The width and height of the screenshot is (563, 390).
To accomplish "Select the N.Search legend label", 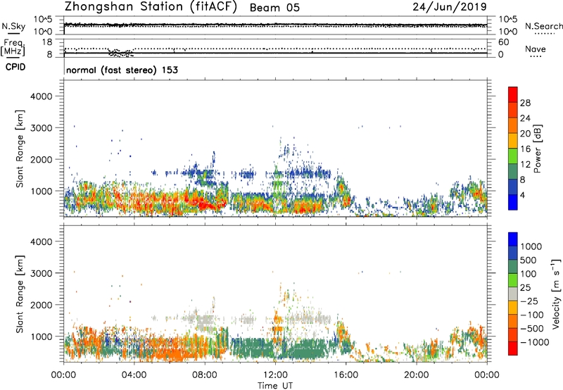I will 543,26.
